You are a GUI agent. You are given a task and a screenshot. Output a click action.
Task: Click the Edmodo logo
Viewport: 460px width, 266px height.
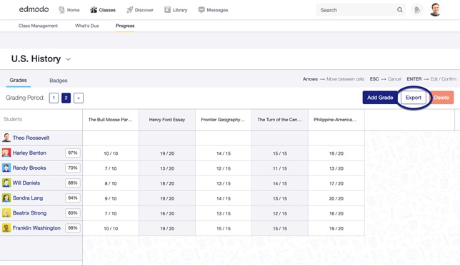tap(34, 9)
